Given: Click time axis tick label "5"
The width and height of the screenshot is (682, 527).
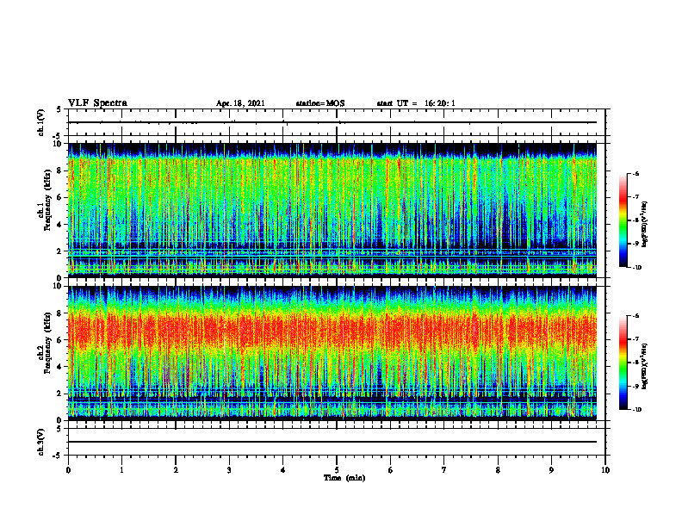Looking at the screenshot, I should (337, 470).
